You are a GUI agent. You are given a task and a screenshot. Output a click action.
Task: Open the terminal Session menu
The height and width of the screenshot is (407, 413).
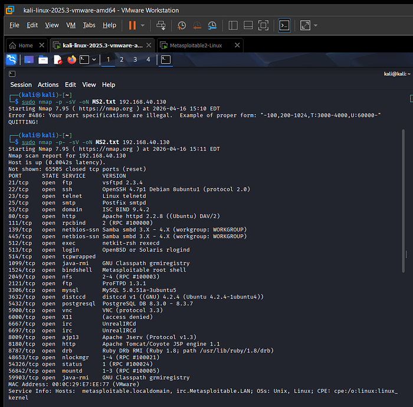point(21,84)
